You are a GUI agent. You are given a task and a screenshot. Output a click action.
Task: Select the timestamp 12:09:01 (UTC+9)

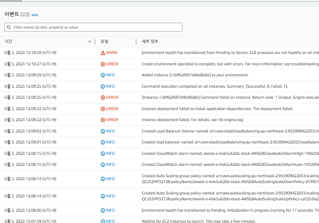click(x=30, y=142)
